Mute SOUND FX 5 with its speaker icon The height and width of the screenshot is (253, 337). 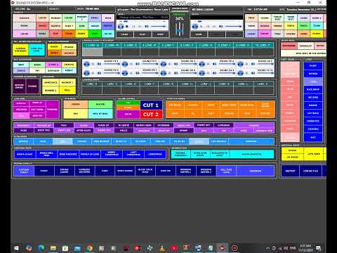coord(253,64)
